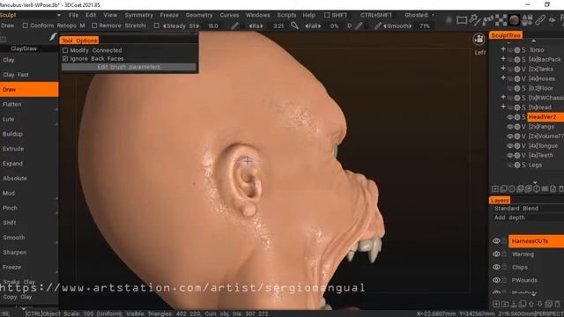
Task: Add new layer icon at Layers bottom
Action: click(496, 304)
